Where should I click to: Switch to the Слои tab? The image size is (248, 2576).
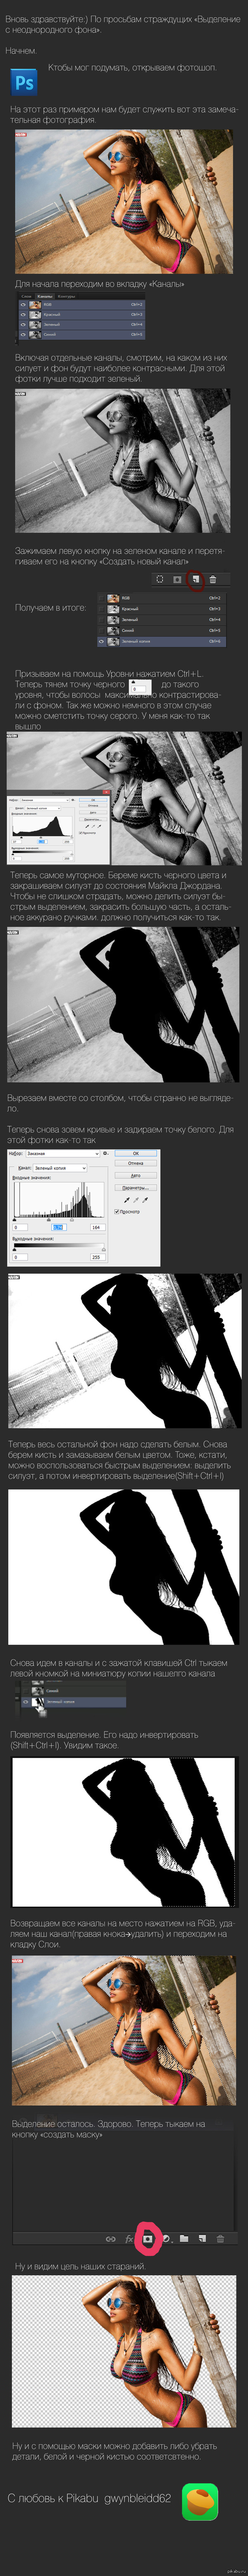coord(27,296)
